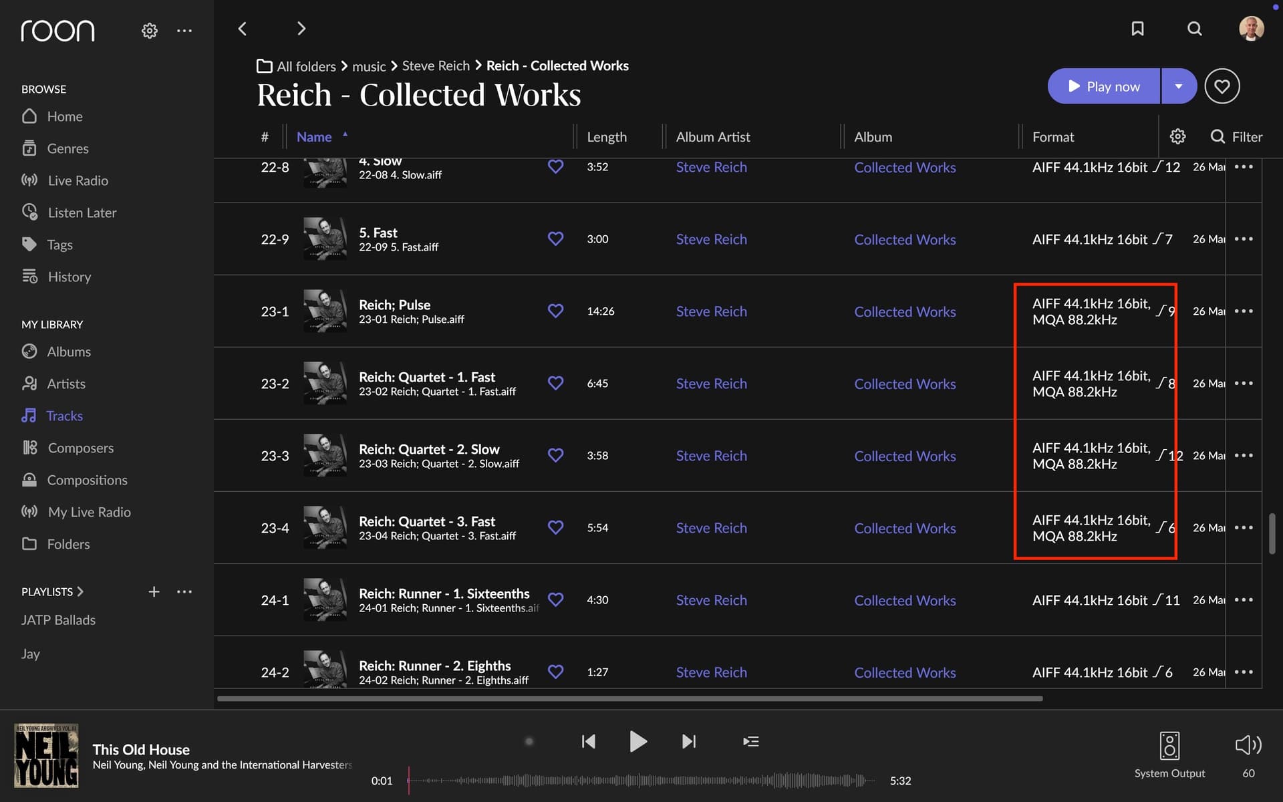Open the user profile avatar

(x=1251, y=29)
